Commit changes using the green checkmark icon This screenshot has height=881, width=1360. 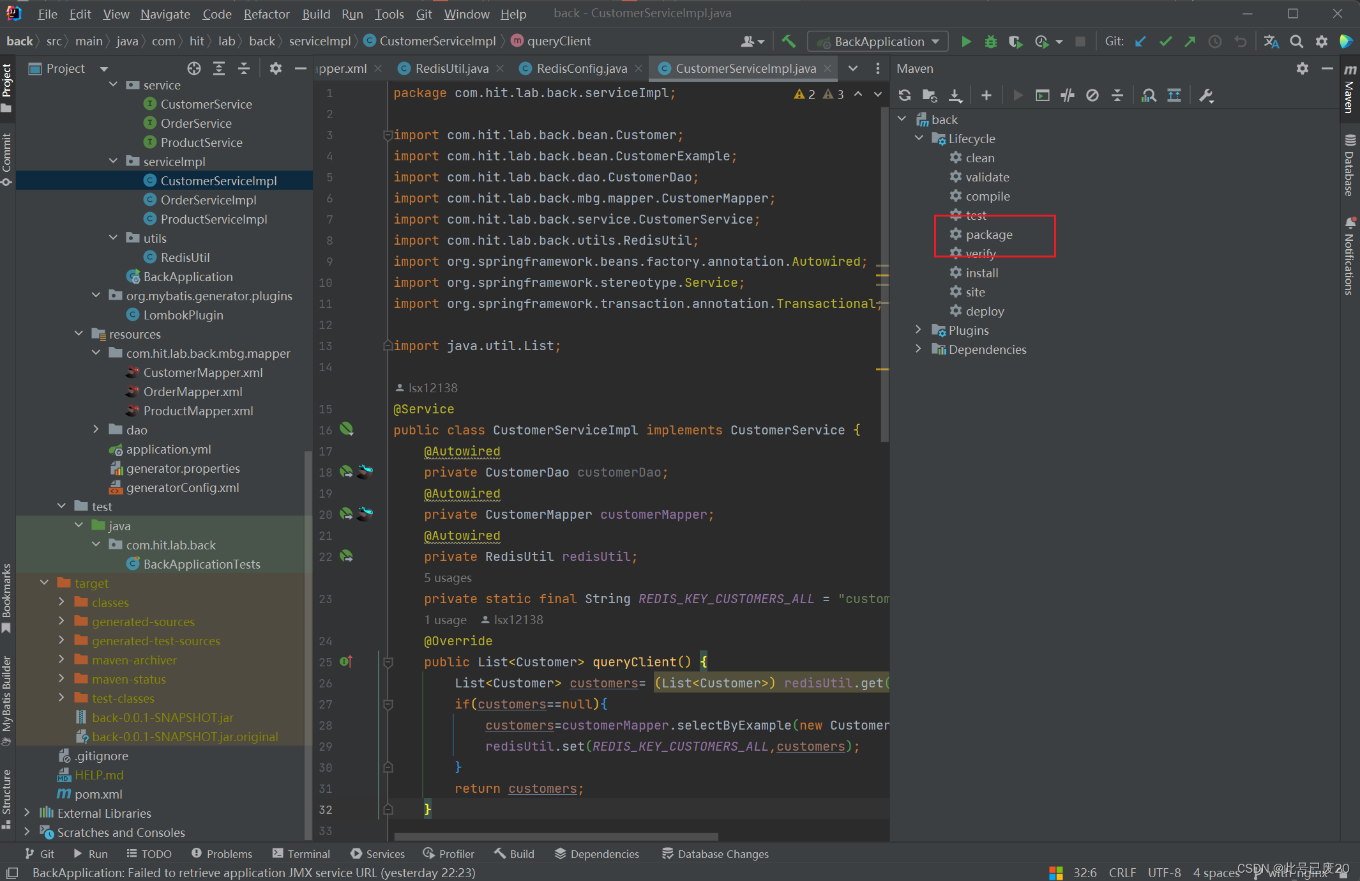point(1166,41)
